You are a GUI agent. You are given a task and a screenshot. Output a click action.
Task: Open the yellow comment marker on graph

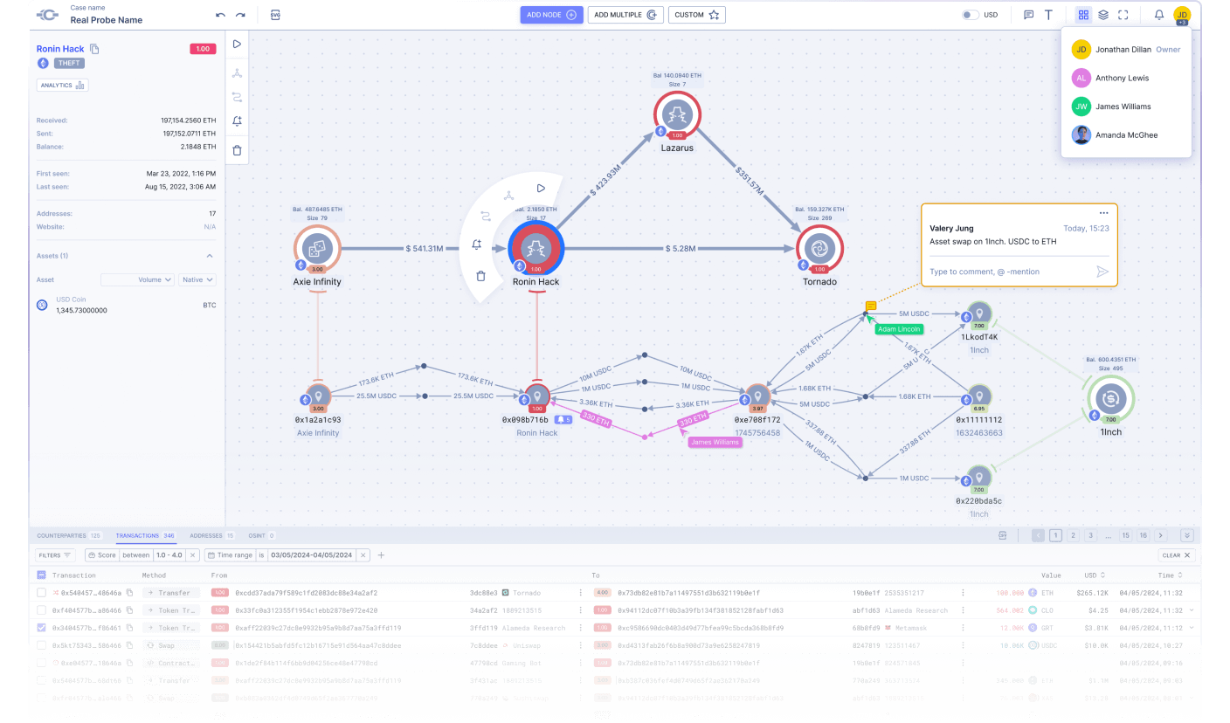[871, 306]
